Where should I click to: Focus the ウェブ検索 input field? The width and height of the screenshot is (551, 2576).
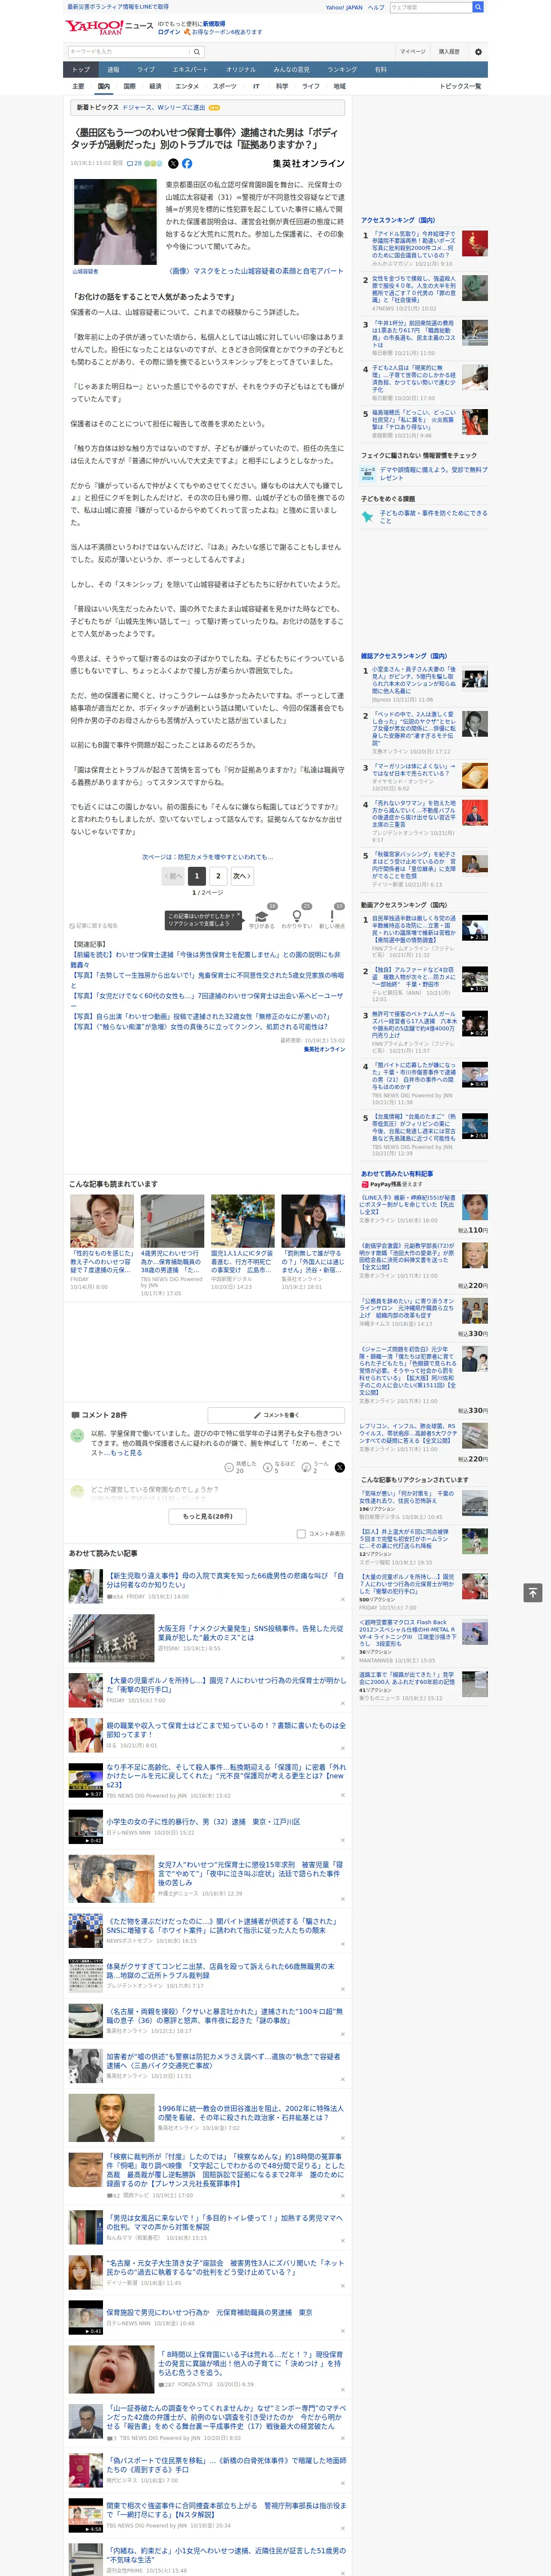[x=431, y=7]
